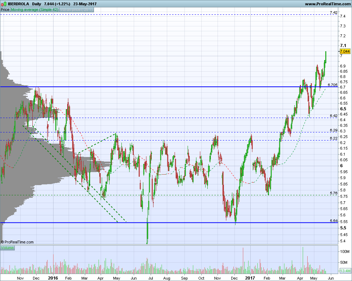352x281 pixels.
Task: Select the solid blue 5.54 support line
Action: (x=169, y=223)
